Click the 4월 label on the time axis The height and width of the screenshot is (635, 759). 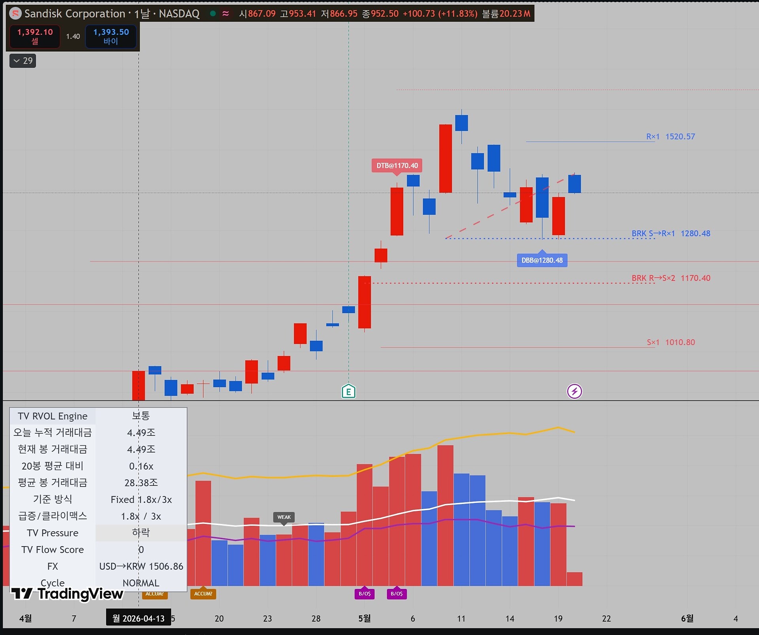point(26,618)
